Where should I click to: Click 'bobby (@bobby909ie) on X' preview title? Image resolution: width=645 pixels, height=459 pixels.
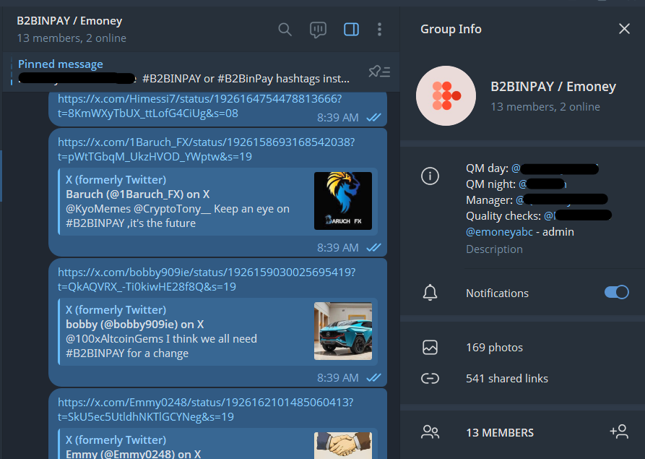[135, 325]
